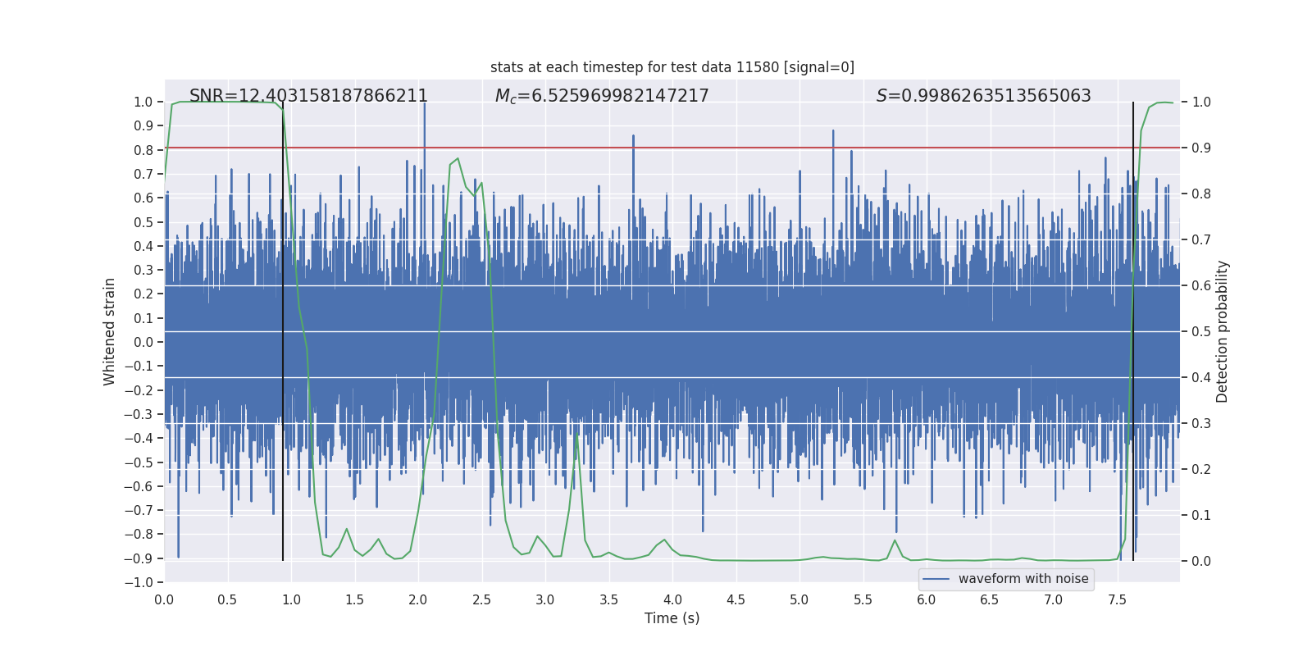
Task: Click the plot title about test data 11580
Action: 672,67
